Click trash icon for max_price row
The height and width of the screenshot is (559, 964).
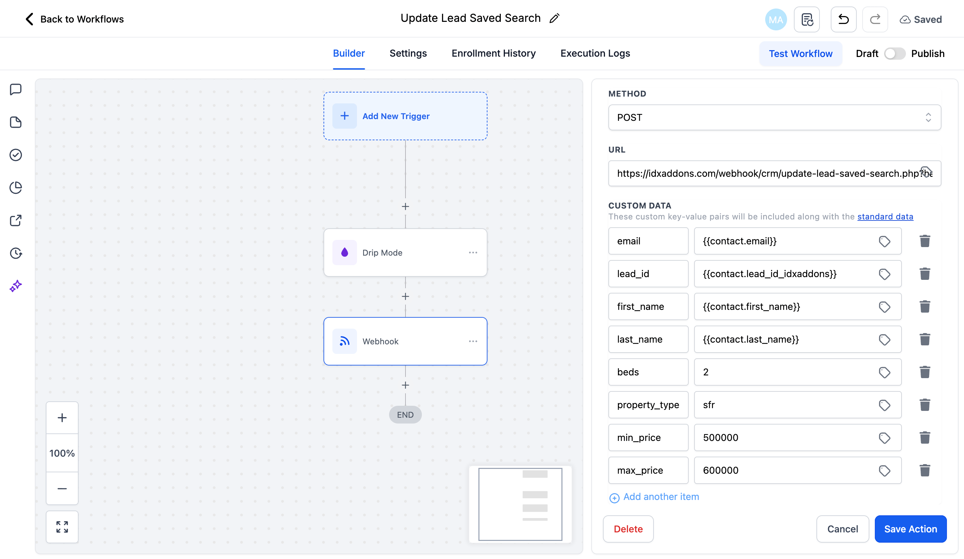point(925,470)
